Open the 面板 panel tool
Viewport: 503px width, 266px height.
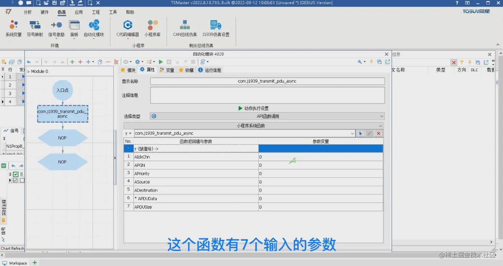click(74, 28)
